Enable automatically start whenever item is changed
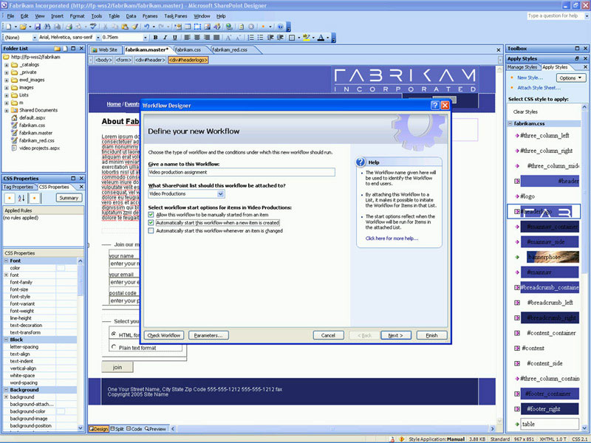This screenshot has width=591, height=443. [151, 230]
